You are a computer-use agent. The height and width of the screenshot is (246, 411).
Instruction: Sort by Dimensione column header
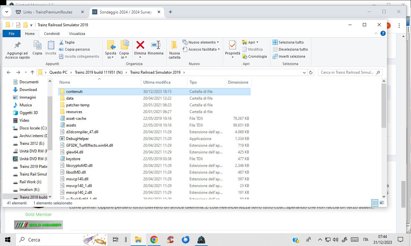(x=238, y=82)
